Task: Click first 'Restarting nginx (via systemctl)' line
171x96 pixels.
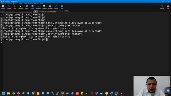Action: click(x=37, y=29)
